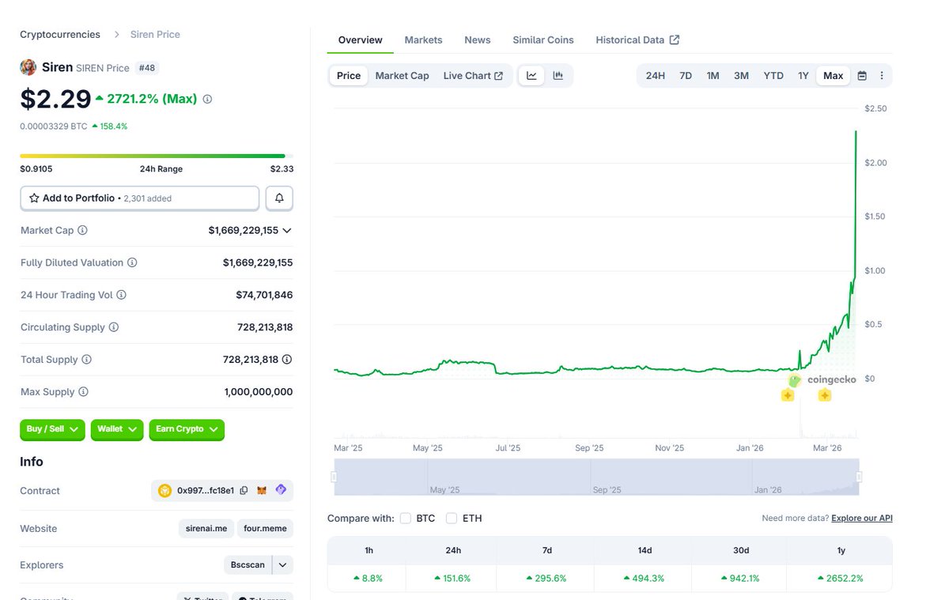Visit the sirenai.me website link
This screenshot has width=949, height=600.
pyautogui.click(x=206, y=528)
